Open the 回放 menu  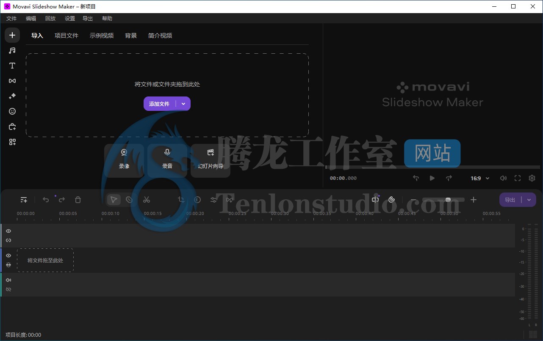point(50,19)
